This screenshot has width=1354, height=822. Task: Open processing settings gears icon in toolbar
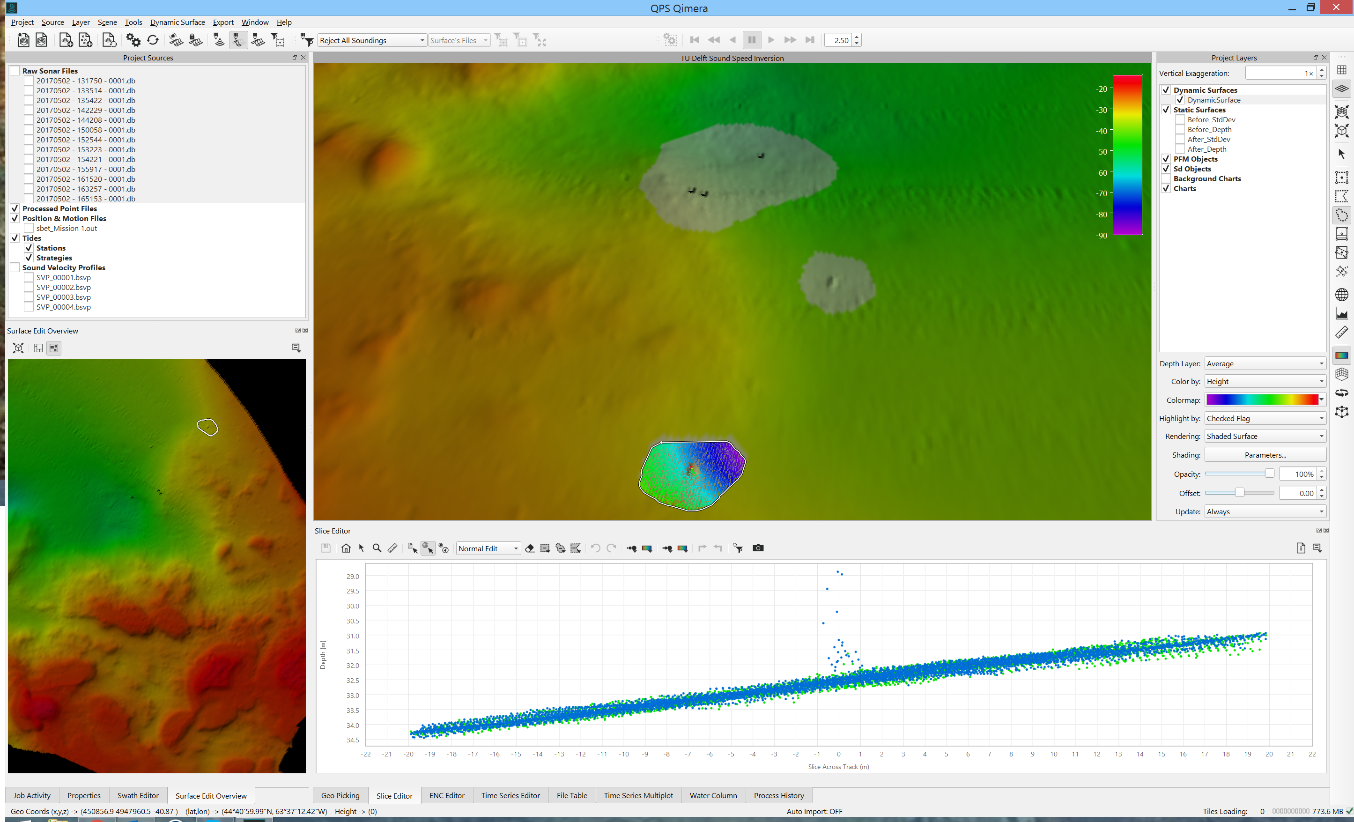pyautogui.click(x=133, y=40)
